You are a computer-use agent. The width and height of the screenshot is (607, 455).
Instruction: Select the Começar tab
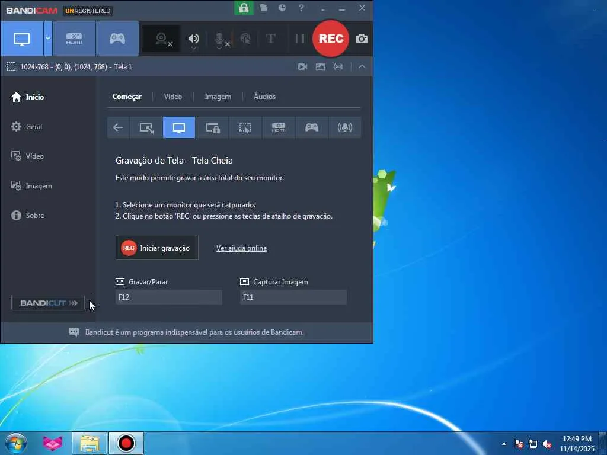tap(127, 97)
